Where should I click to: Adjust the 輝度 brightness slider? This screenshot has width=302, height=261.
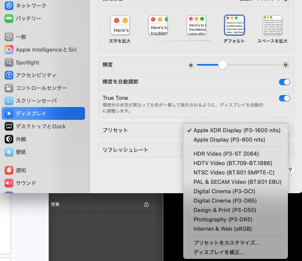pyautogui.click(x=238, y=65)
